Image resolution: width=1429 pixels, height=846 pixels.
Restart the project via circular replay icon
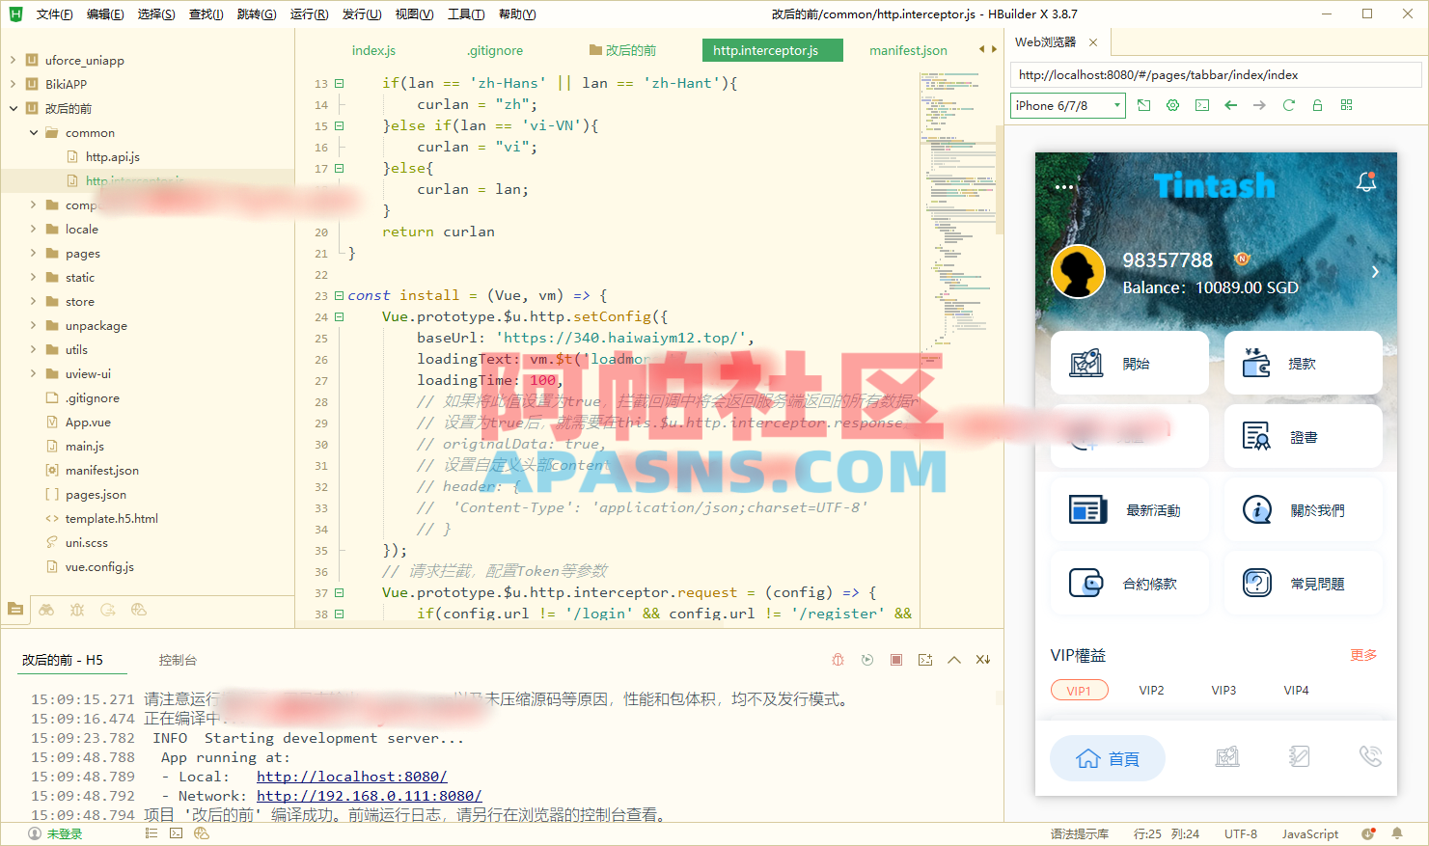click(x=866, y=659)
